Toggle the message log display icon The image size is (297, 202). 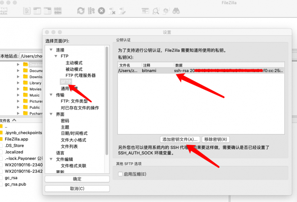pyautogui.click(x=27, y=11)
